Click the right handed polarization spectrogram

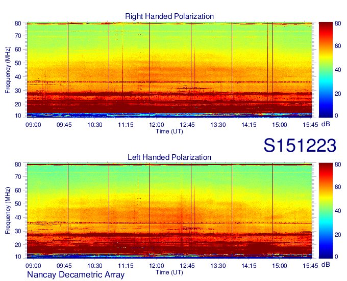point(169,70)
